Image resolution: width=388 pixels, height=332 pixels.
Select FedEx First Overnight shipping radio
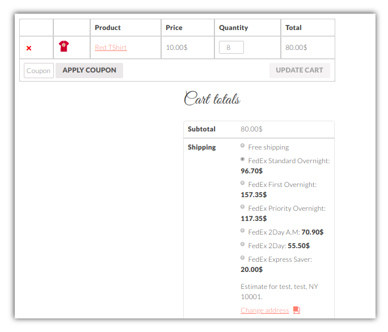(x=243, y=183)
